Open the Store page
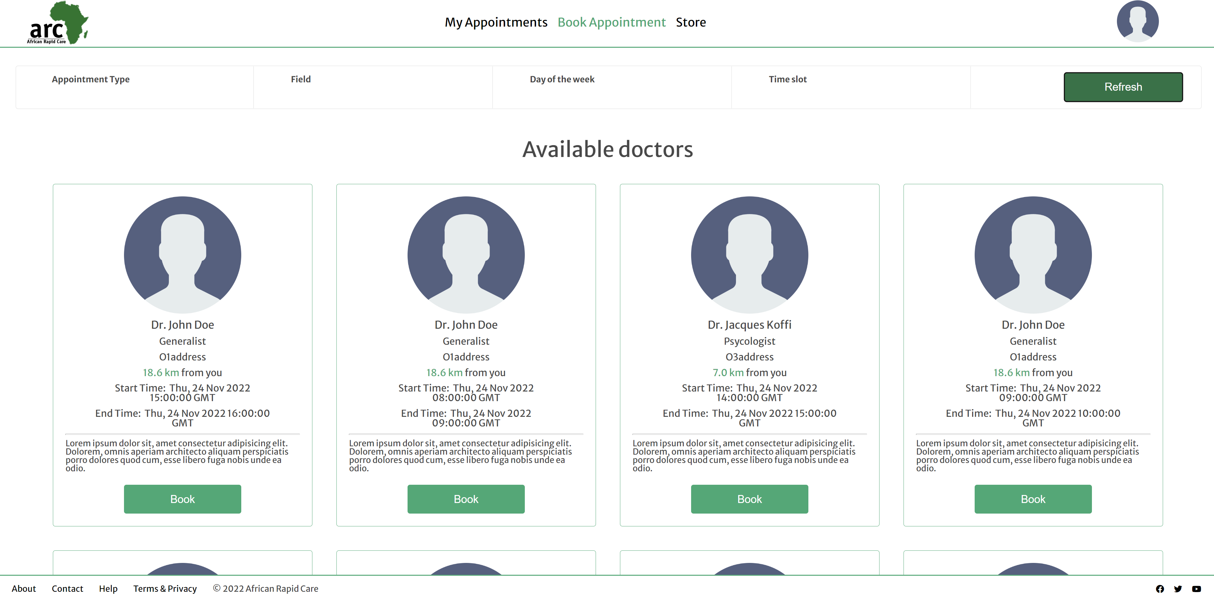 click(x=690, y=22)
